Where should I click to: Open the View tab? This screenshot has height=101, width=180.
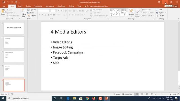(x=79, y=6)
